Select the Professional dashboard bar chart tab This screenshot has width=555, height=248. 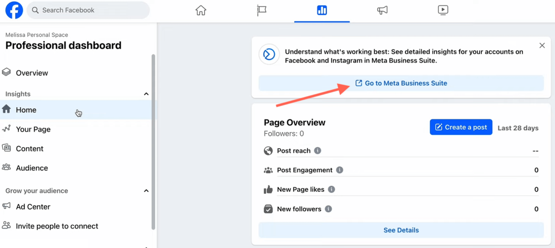tap(322, 10)
